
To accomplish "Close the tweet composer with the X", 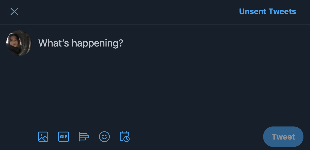I will click(14, 11).
